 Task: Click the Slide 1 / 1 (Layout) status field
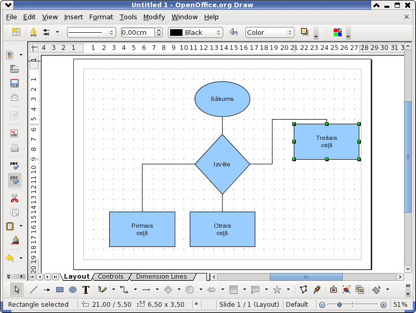coord(249,305)
